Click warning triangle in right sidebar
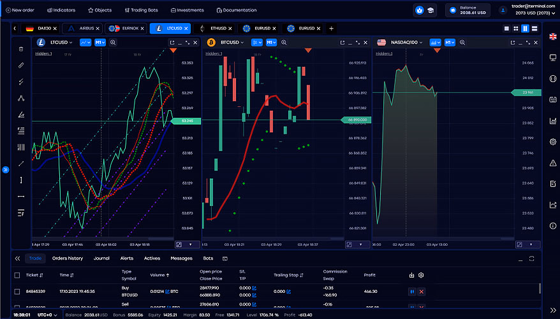 pyautogui.click(x=553, y=163)
